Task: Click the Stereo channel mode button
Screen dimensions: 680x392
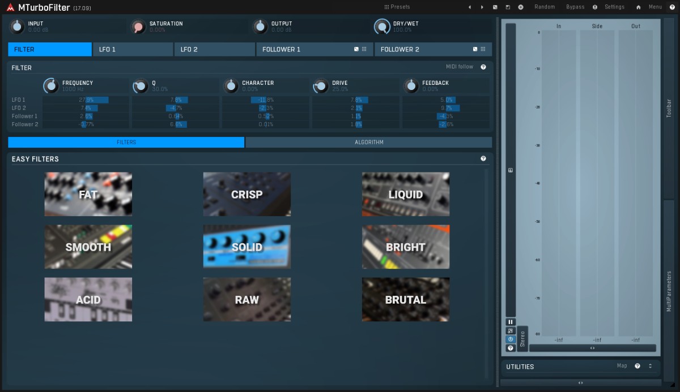Action: 522,339
